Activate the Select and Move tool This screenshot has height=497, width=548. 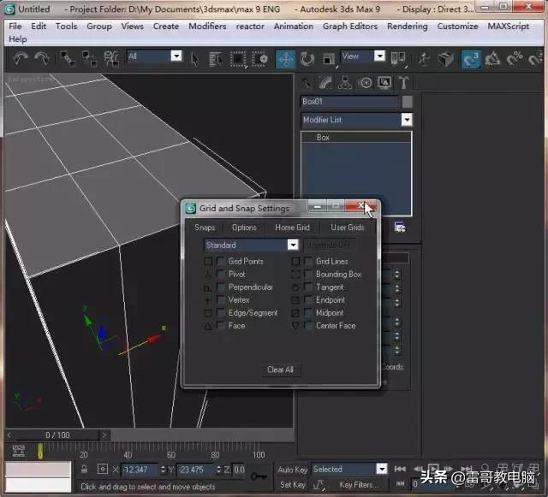coord(285,59)
